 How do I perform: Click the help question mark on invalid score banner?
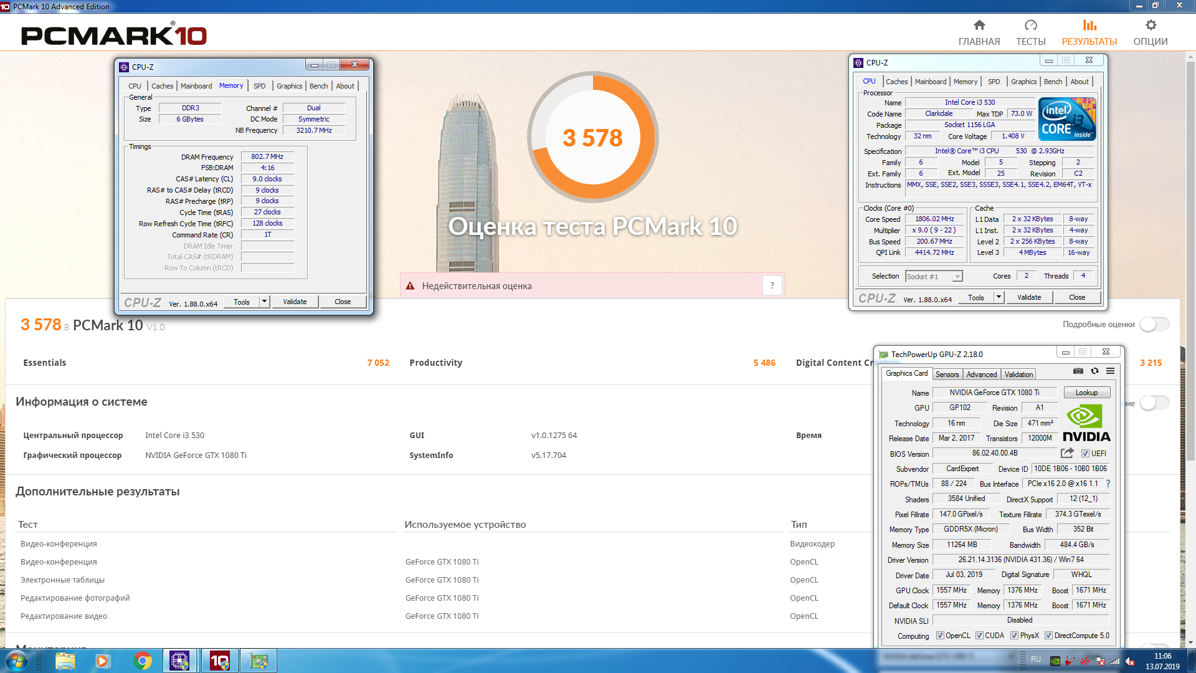[x=772, y=285]
